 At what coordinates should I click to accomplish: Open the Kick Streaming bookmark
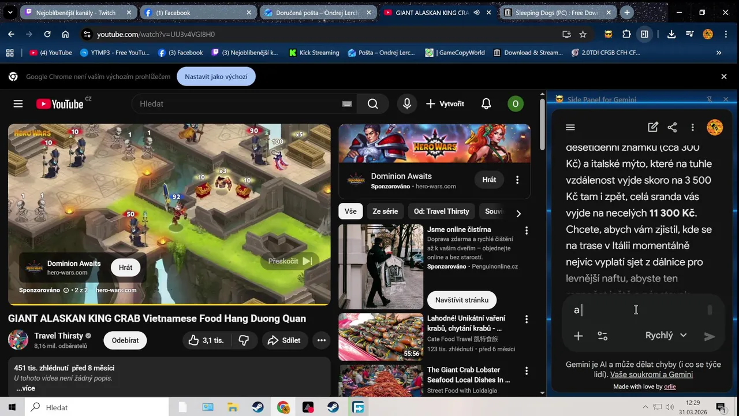[x=313, y=53]
